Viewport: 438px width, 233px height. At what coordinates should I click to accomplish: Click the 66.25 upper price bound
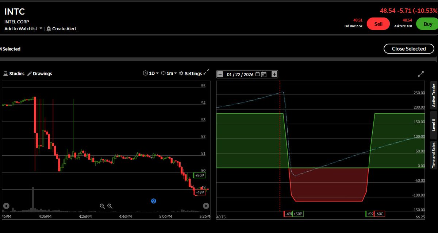pyautogui.click(x=420, y=217)
